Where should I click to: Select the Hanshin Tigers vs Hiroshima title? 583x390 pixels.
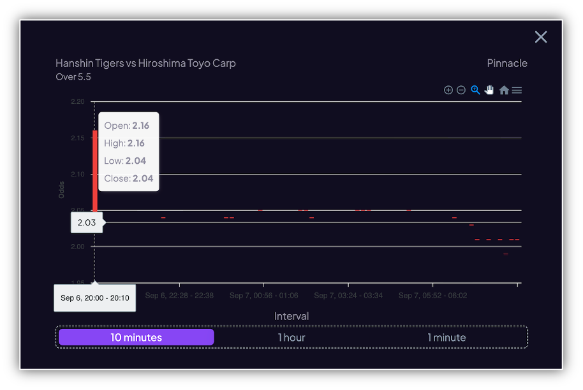pos(145,63)
